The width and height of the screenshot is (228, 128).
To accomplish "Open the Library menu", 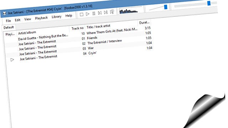I will point(56,17).
